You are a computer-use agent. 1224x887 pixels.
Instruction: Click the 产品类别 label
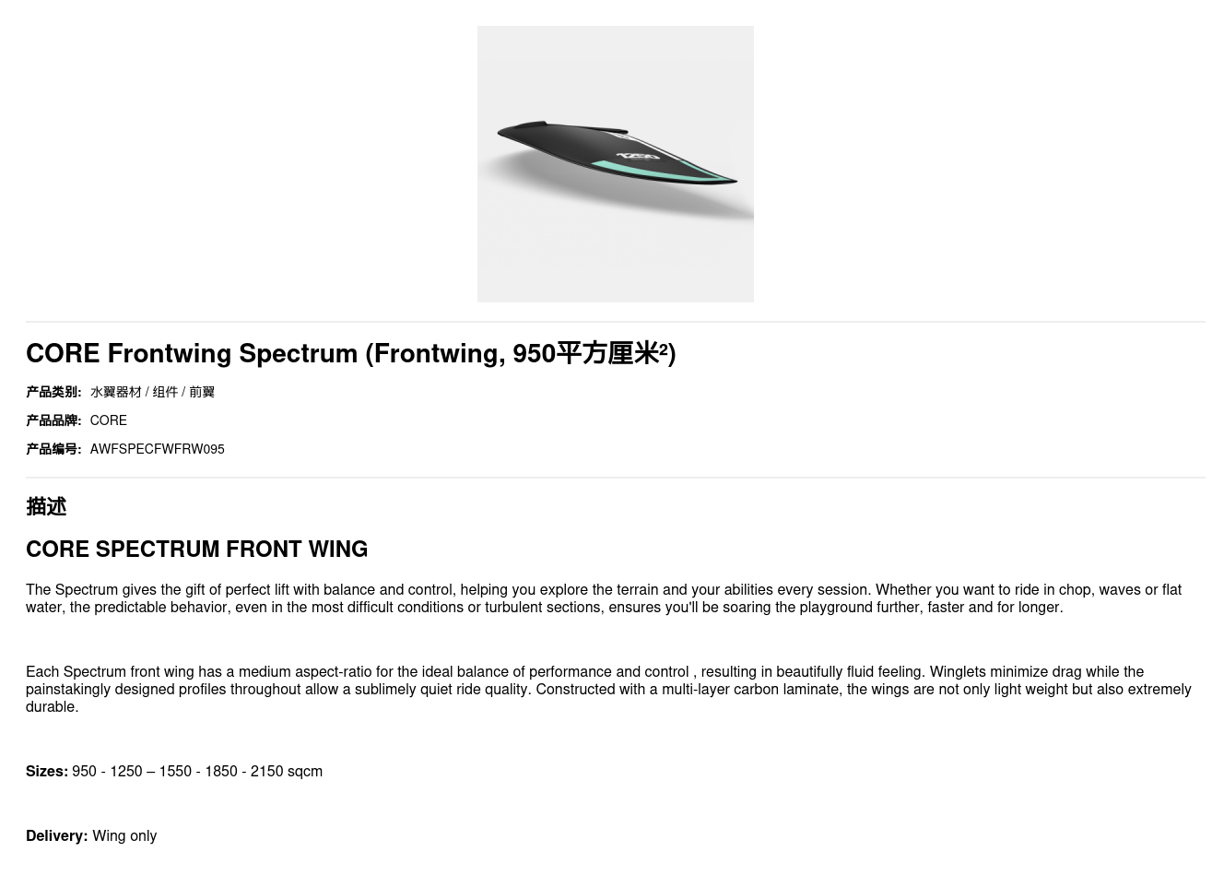[x=53, y=392]
